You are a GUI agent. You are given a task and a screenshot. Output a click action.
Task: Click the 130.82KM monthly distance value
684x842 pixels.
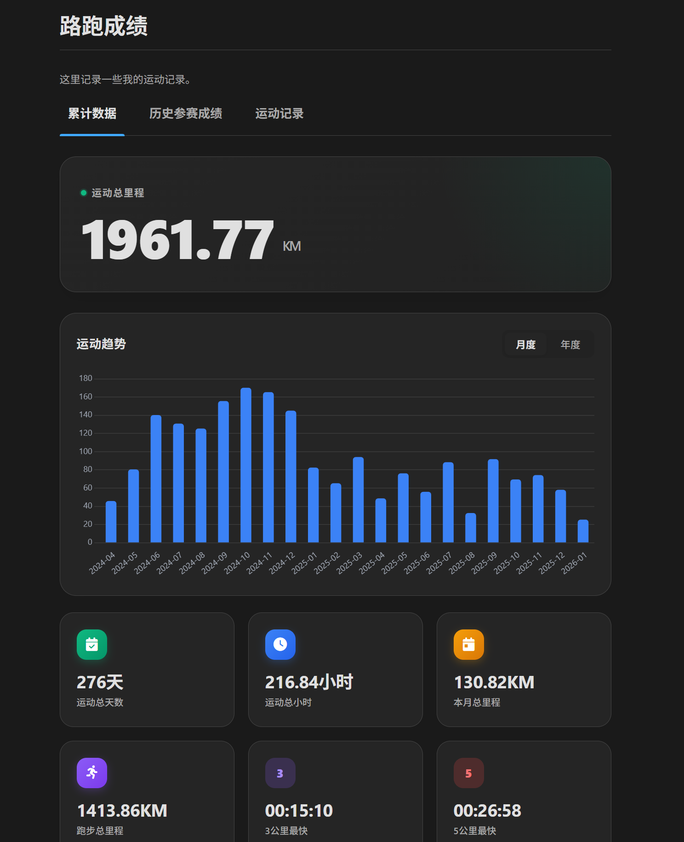tap(494, 682)
